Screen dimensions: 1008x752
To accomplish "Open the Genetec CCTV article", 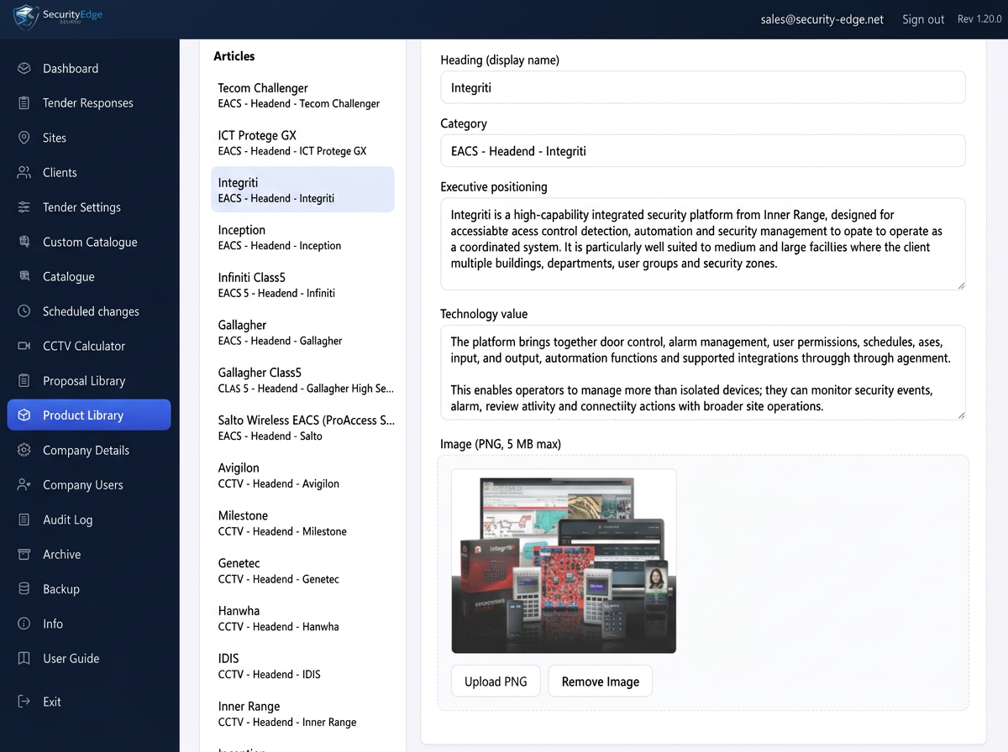I will pos(302,571).
